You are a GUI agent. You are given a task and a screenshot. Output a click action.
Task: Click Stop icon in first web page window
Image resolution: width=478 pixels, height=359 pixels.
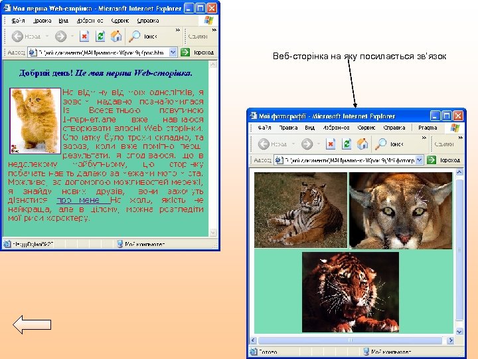(84, 37)
